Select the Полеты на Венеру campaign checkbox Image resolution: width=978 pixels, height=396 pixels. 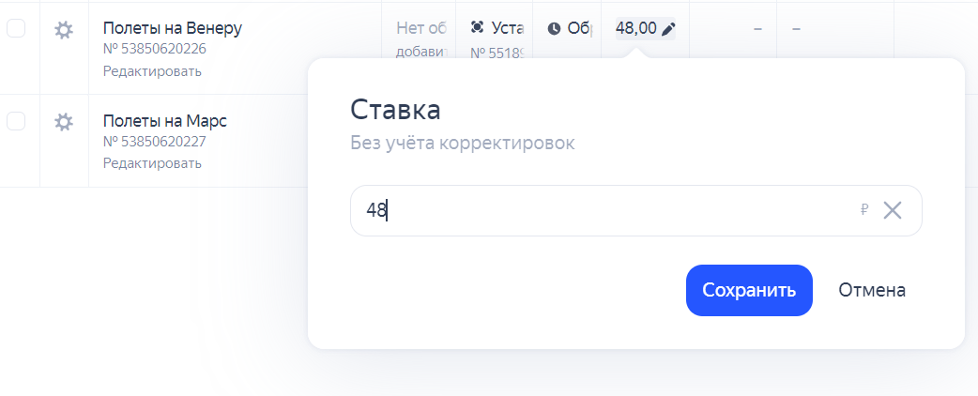[x=17, y=29]
